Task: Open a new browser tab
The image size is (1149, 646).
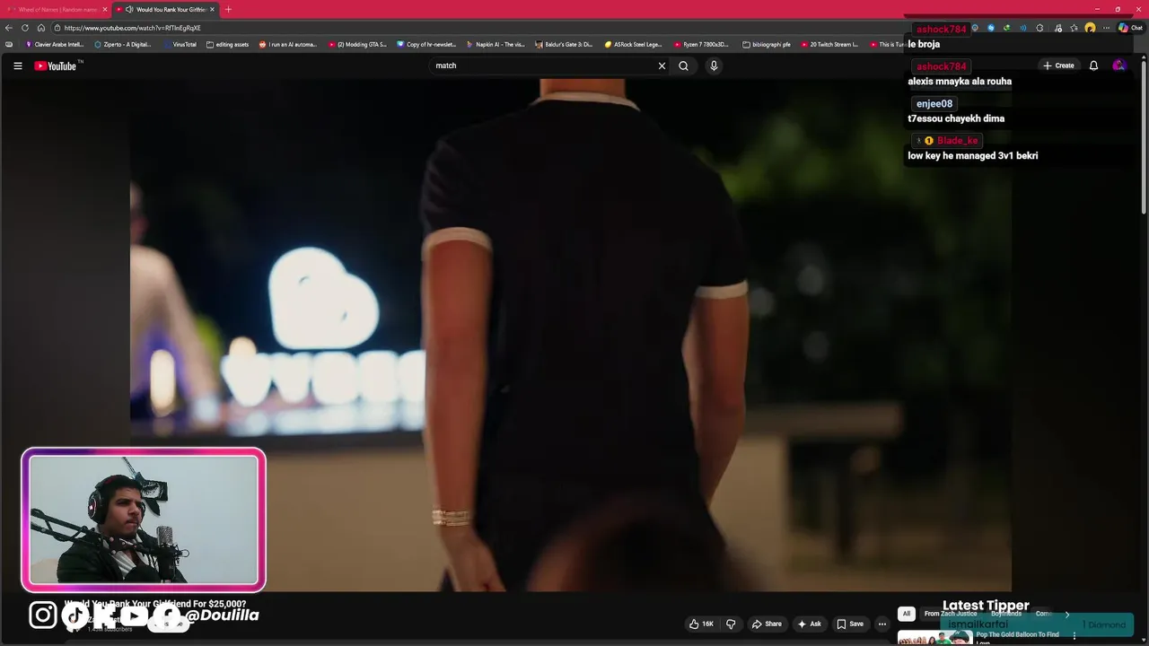Action: [228, 9]
